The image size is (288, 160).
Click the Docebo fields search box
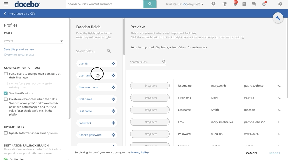click(x=91, y=51)
